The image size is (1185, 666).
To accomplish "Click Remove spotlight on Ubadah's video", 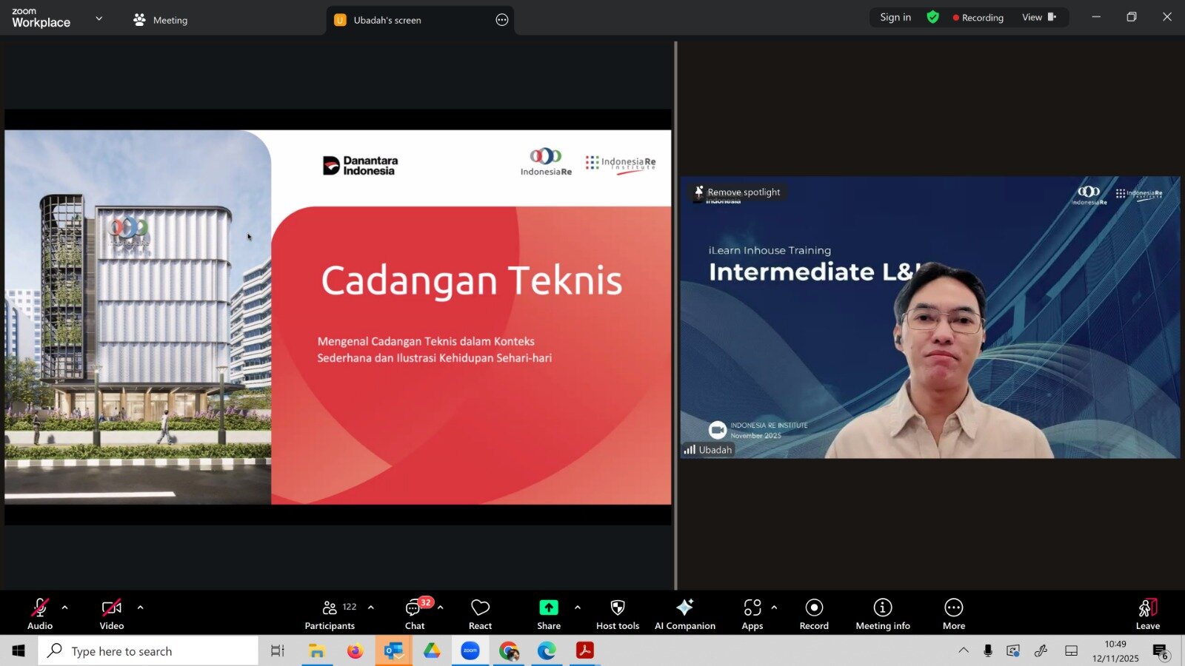I will 737,192.
